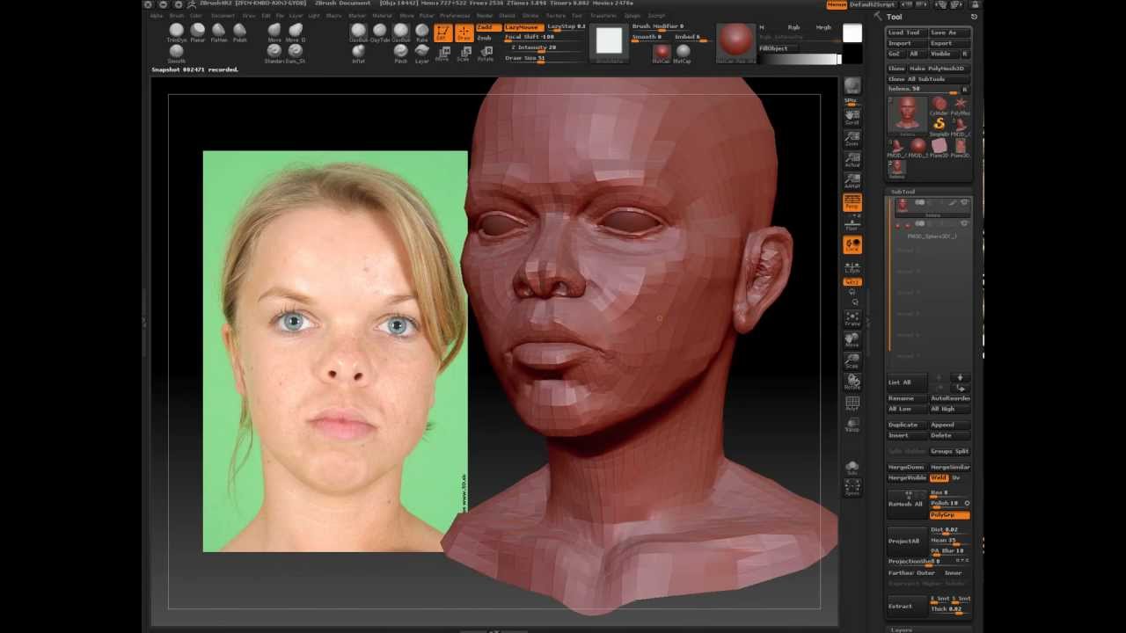
Task: Select the Inflat brush
Action: pos(358,54)
